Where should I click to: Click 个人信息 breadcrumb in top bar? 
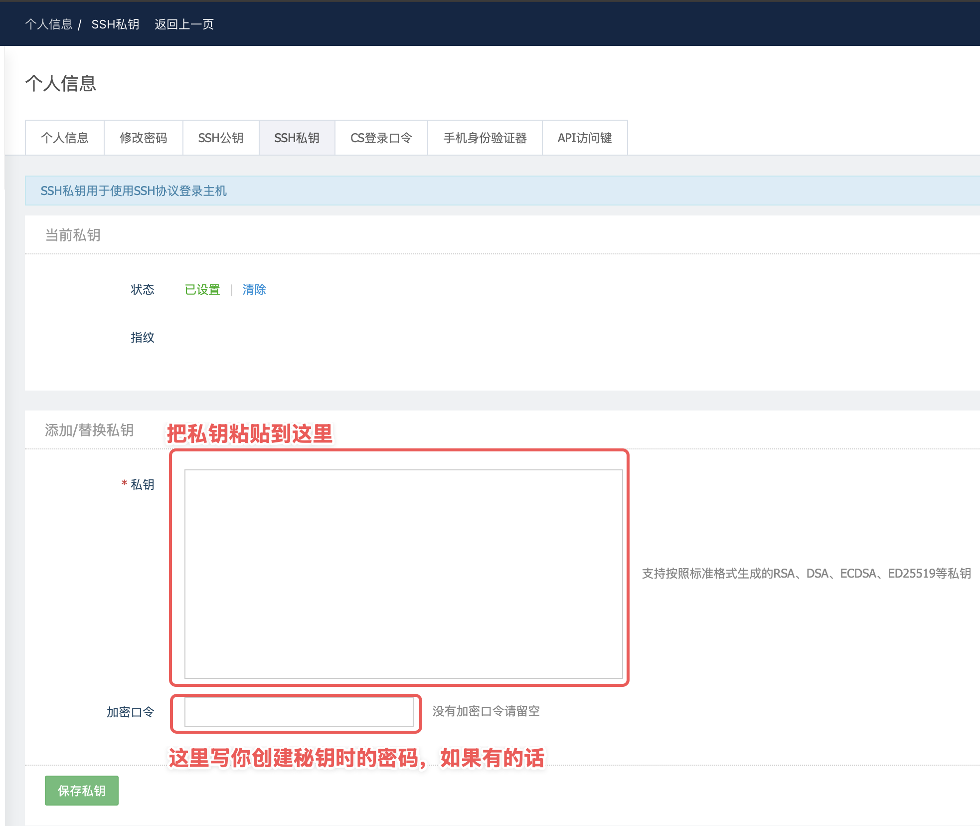(x=49, y=24)
